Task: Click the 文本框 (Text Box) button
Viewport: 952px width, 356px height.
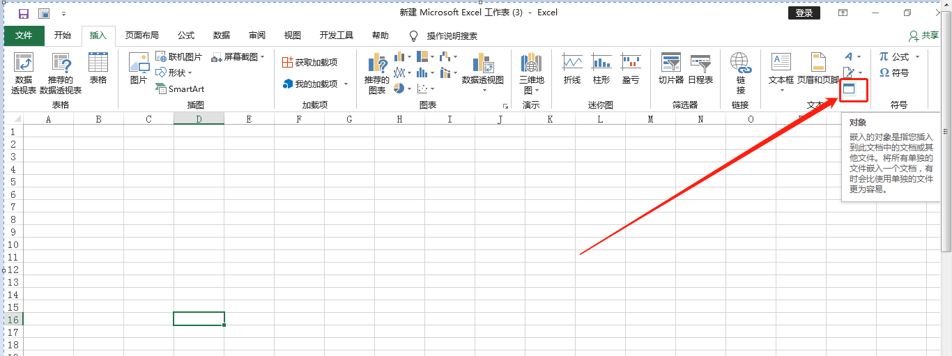Action: tap(781, 73)
